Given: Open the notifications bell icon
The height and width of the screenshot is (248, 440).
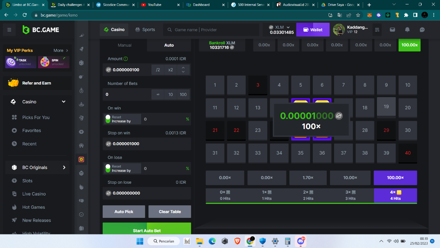Looking at the screenshot, I should 407,30.
